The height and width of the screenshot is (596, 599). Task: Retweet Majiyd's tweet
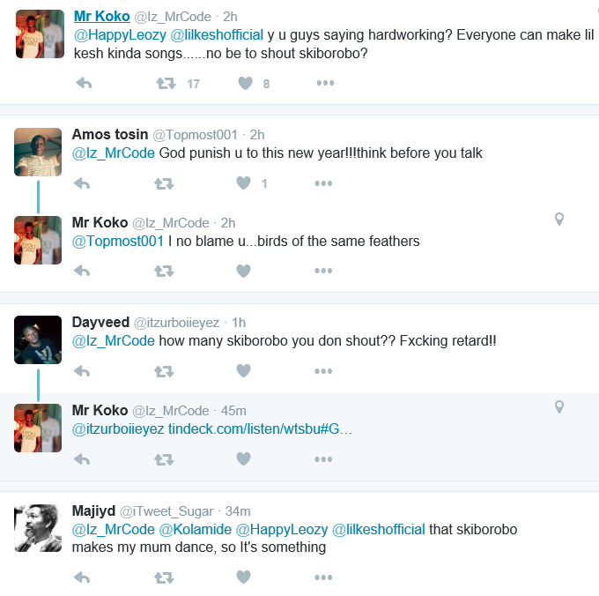click(x=164, y=577)
